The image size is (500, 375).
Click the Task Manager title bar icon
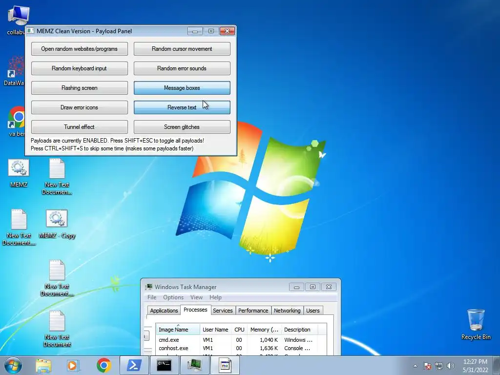[148, 287]
